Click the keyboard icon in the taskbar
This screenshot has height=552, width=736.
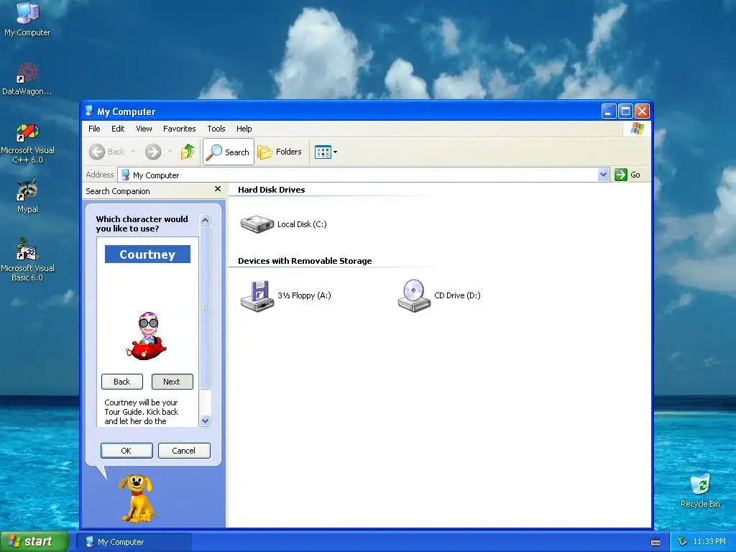[655, 542]
